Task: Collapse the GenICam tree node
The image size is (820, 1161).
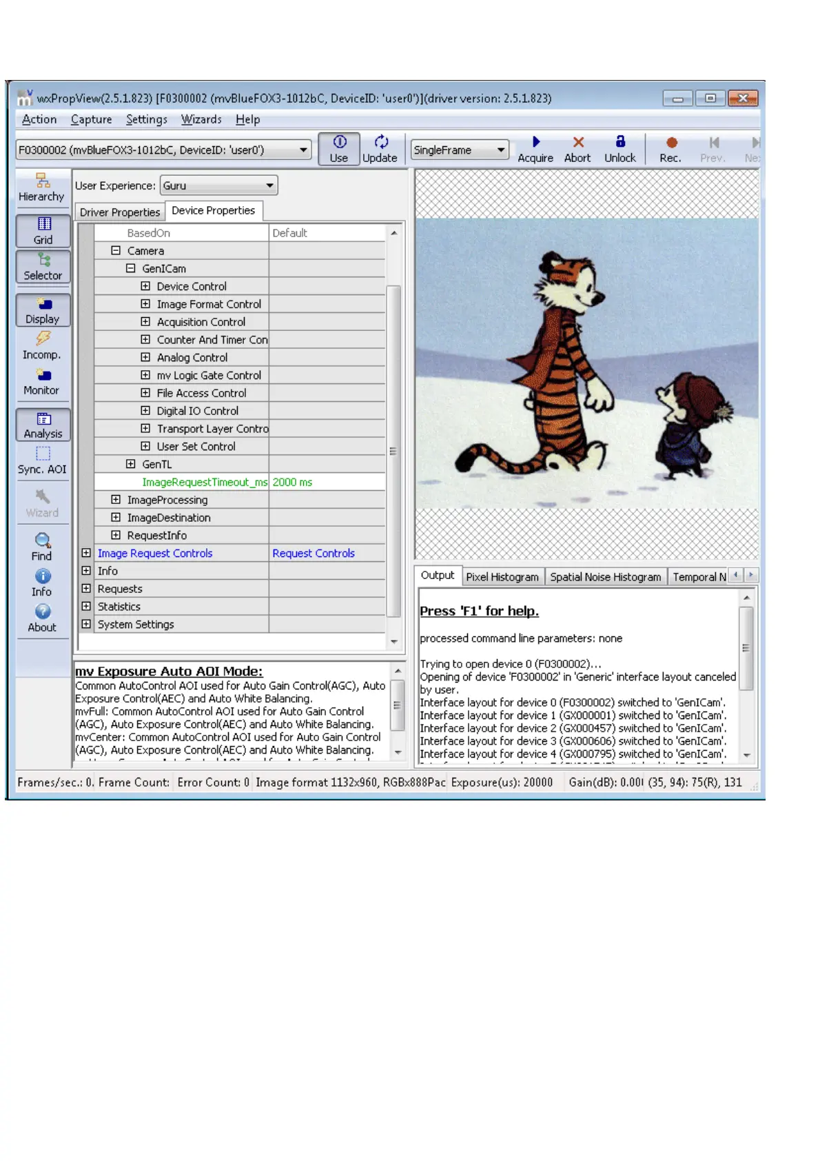Action: pyautogui.click(x=130, y=268)
